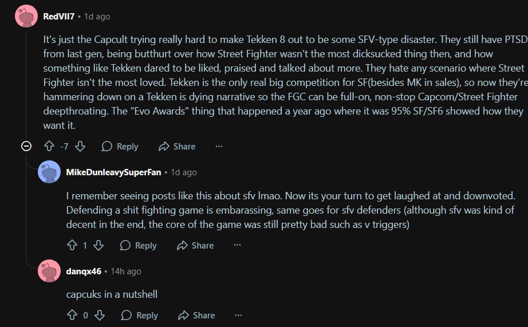Open more options on danqx46's comment
Viewport: 528px width, 327px height.
pyautogui.click(x=238, y=315)
